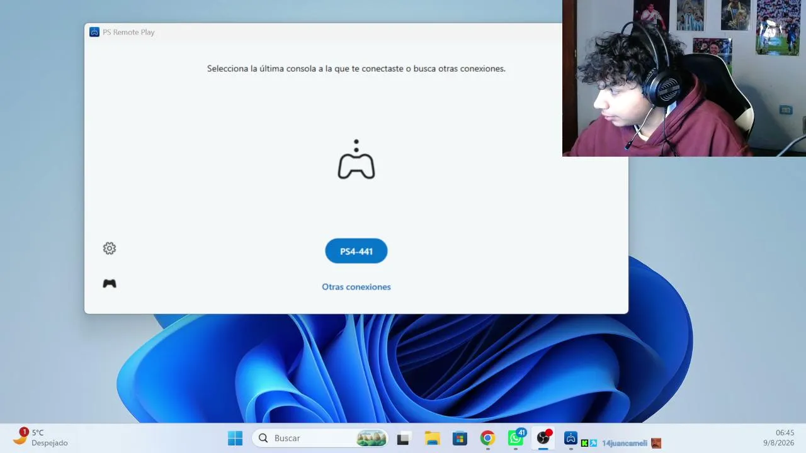Open the weather widget showing 5°C
Image resolution: width=806 pixels, height=453 pixels.
pos(40,437)
